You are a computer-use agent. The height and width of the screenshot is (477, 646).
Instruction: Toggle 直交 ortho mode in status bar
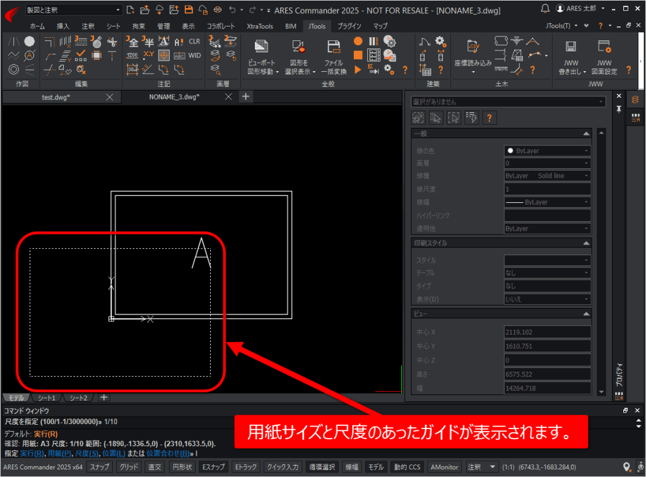click(155, 467)
